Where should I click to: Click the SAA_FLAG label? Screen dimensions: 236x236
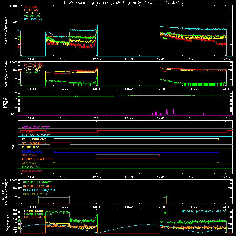(29, 155)
